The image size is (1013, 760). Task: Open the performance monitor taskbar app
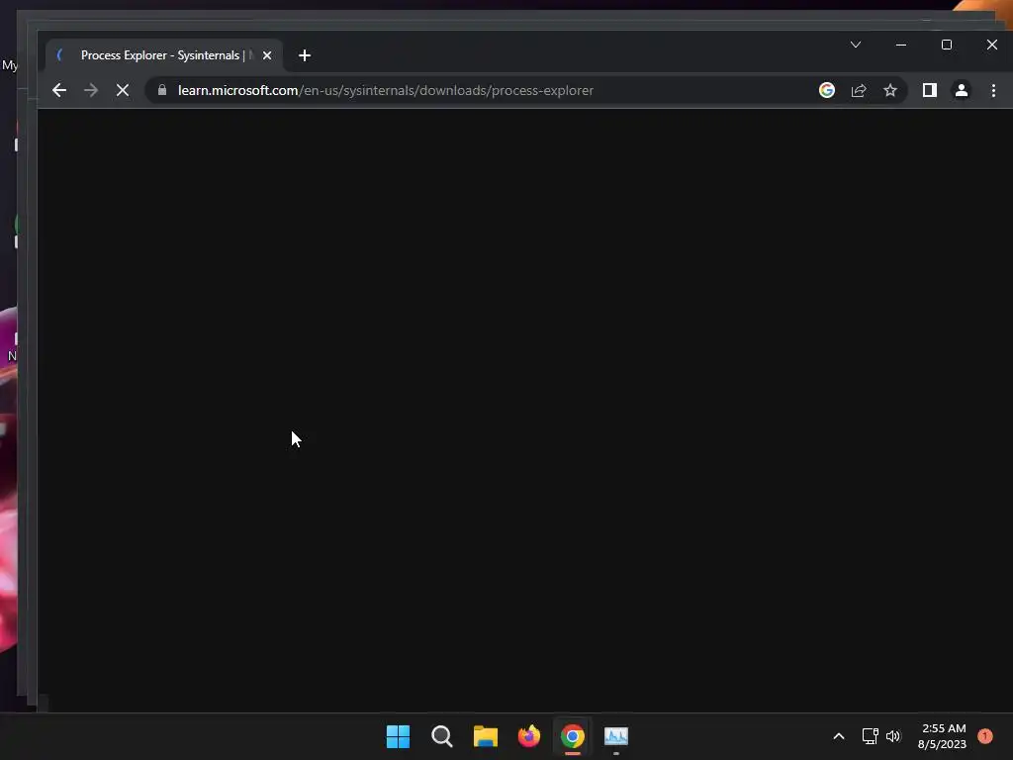pos(616,736)
